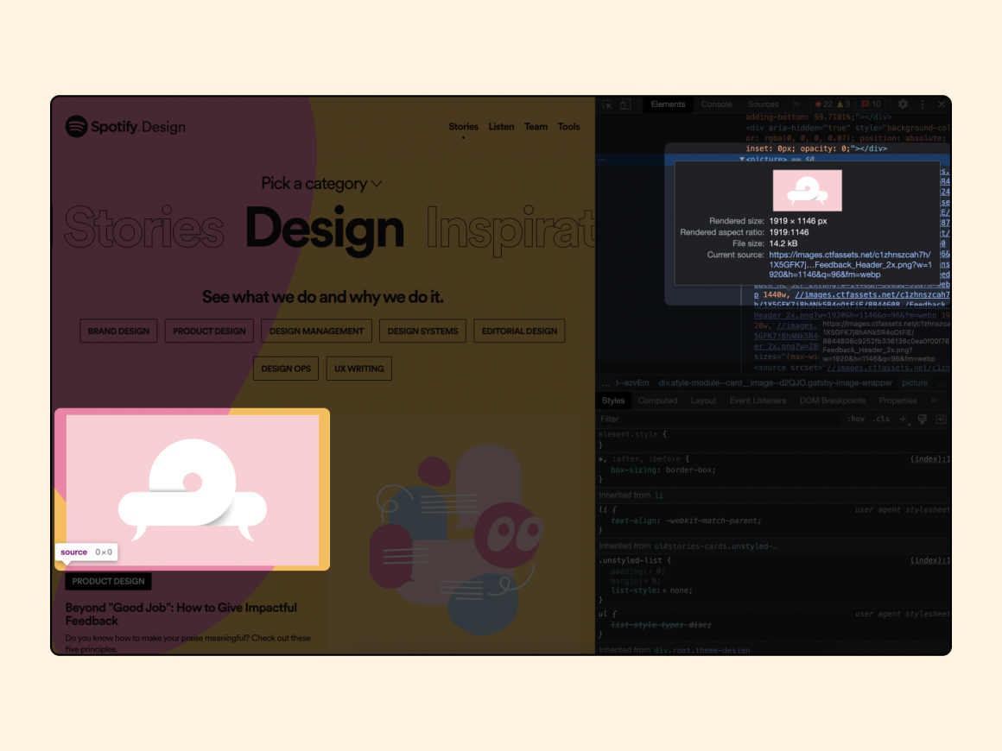
Task: Expand the Pick a category dropdown
Action: [x=321, y=184]
